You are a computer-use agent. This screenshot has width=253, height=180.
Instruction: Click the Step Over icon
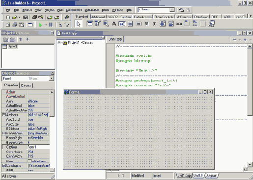(x=67, y=25)
